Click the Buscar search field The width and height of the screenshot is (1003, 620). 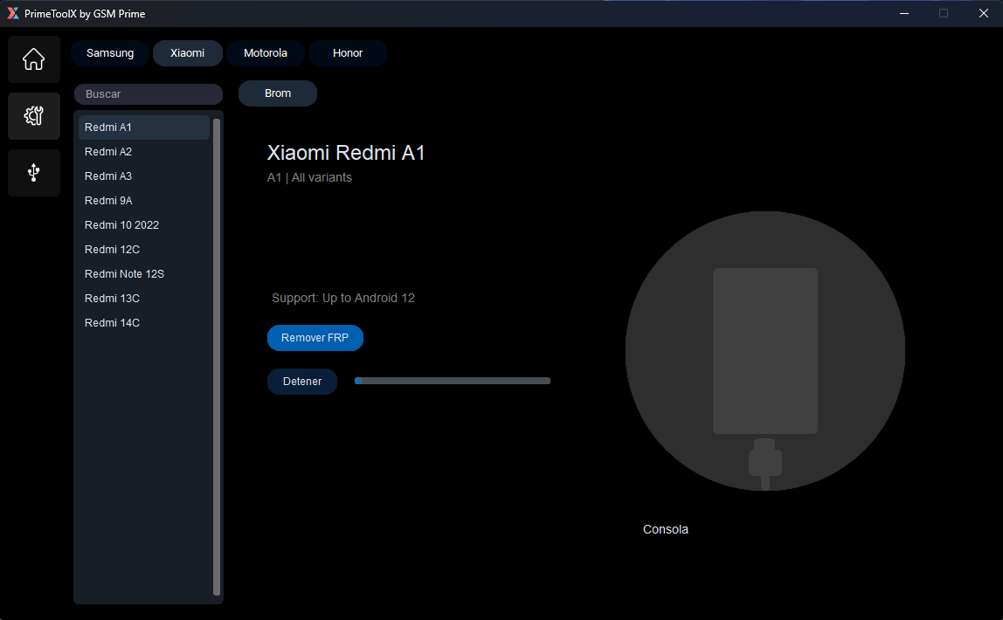pyautogui.click(x=148, y=93)
